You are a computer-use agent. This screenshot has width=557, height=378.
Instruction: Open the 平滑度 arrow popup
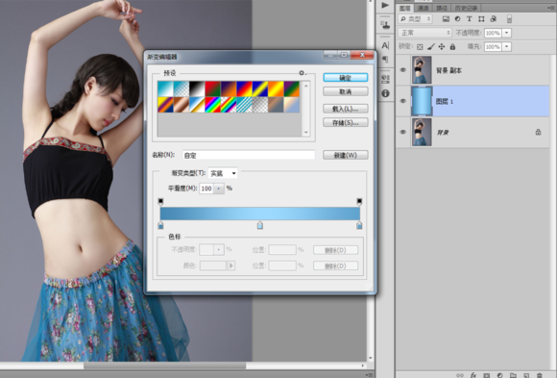click(219, 189)
